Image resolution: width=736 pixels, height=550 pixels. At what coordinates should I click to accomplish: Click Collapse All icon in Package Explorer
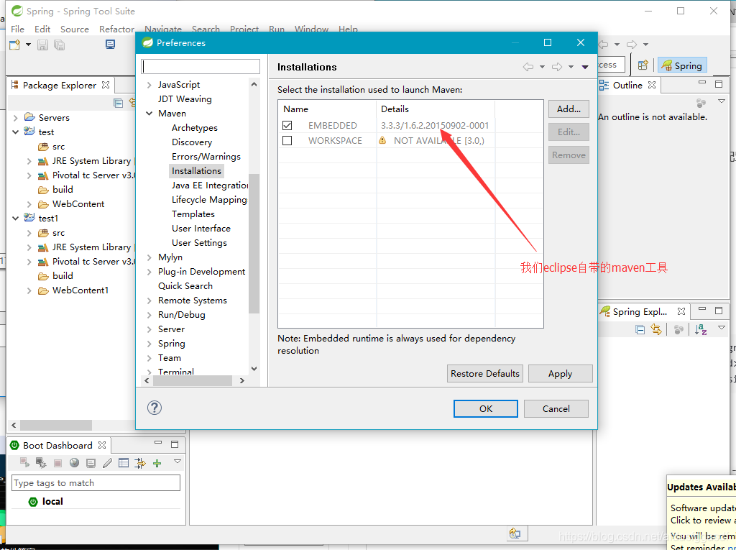point(119,103)
